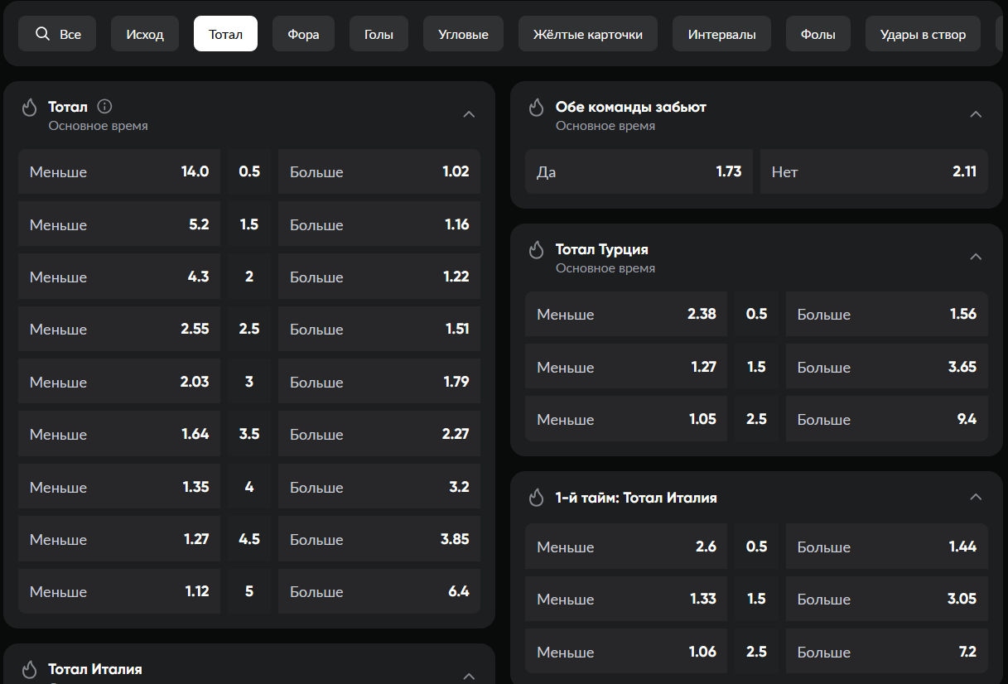The width and height of the screenshot is (1008, 684).
Task: Pick Больше 4 at odds 3.2
Action: pos(379,487)
